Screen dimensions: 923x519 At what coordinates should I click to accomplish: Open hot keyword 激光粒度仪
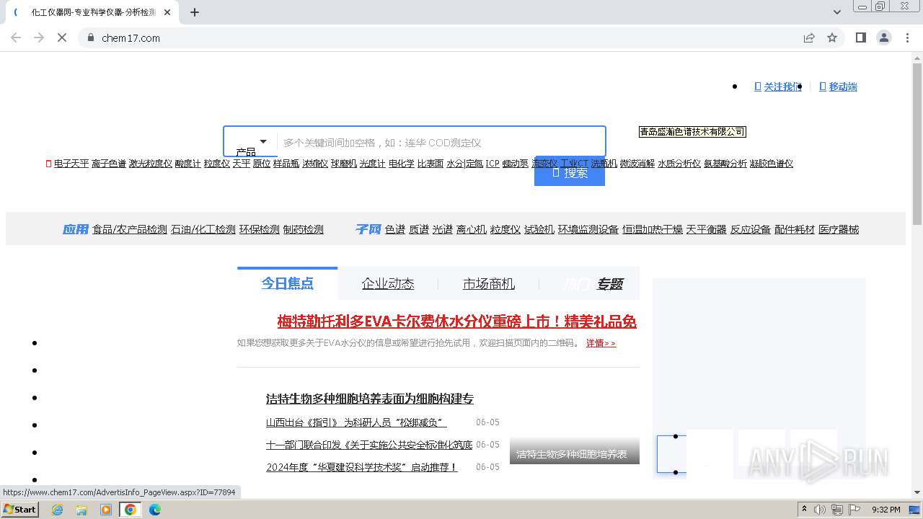[151, 164]
